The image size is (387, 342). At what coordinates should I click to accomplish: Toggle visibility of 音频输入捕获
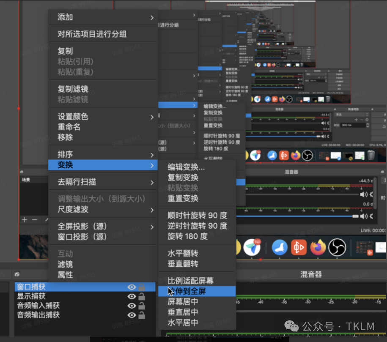pyautogui.click(x=132, y=306)
